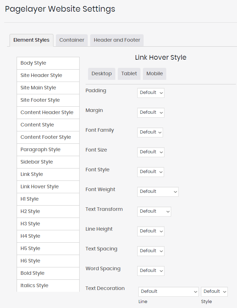Select the Element Styles tab
Screen dimensions: 237x308
31,40
